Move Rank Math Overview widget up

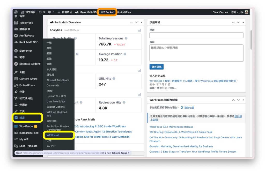(131, 22)
